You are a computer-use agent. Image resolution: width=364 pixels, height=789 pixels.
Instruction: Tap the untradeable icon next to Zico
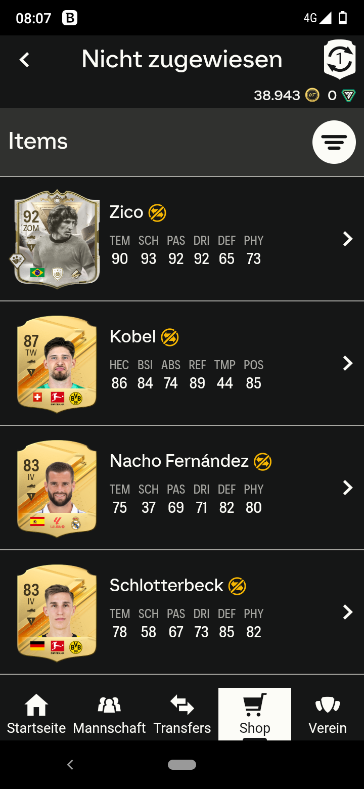click(x=157, y=213)
